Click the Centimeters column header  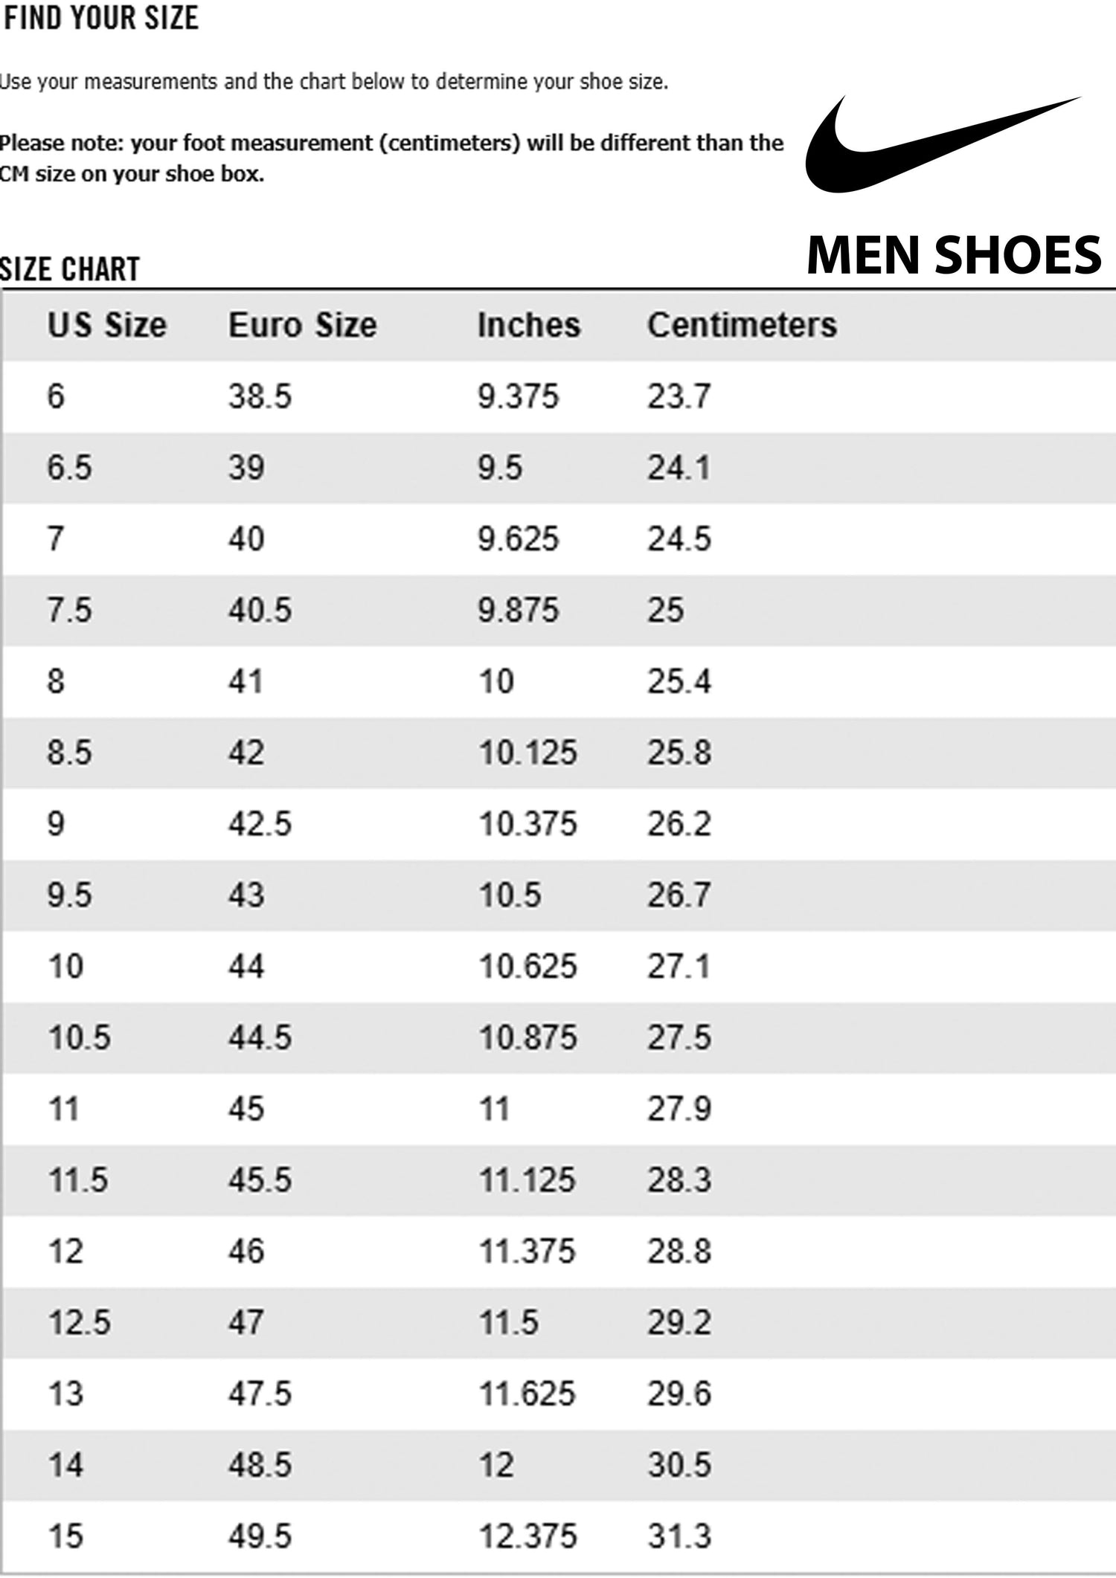(x=742, y=325)
